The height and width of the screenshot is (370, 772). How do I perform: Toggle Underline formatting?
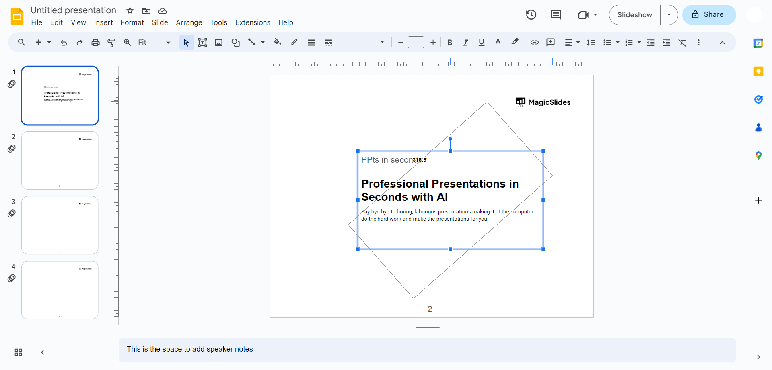[482, 42]
